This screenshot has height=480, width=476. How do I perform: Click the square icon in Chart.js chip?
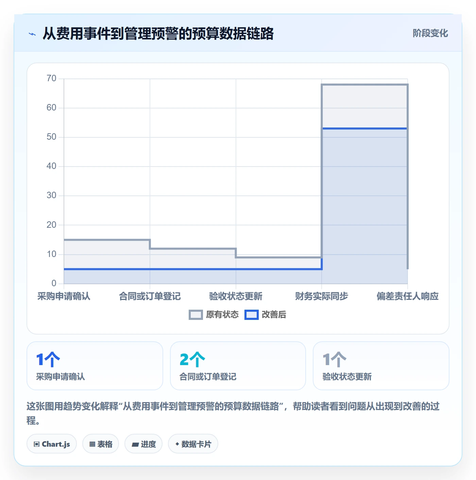(37, 444)
